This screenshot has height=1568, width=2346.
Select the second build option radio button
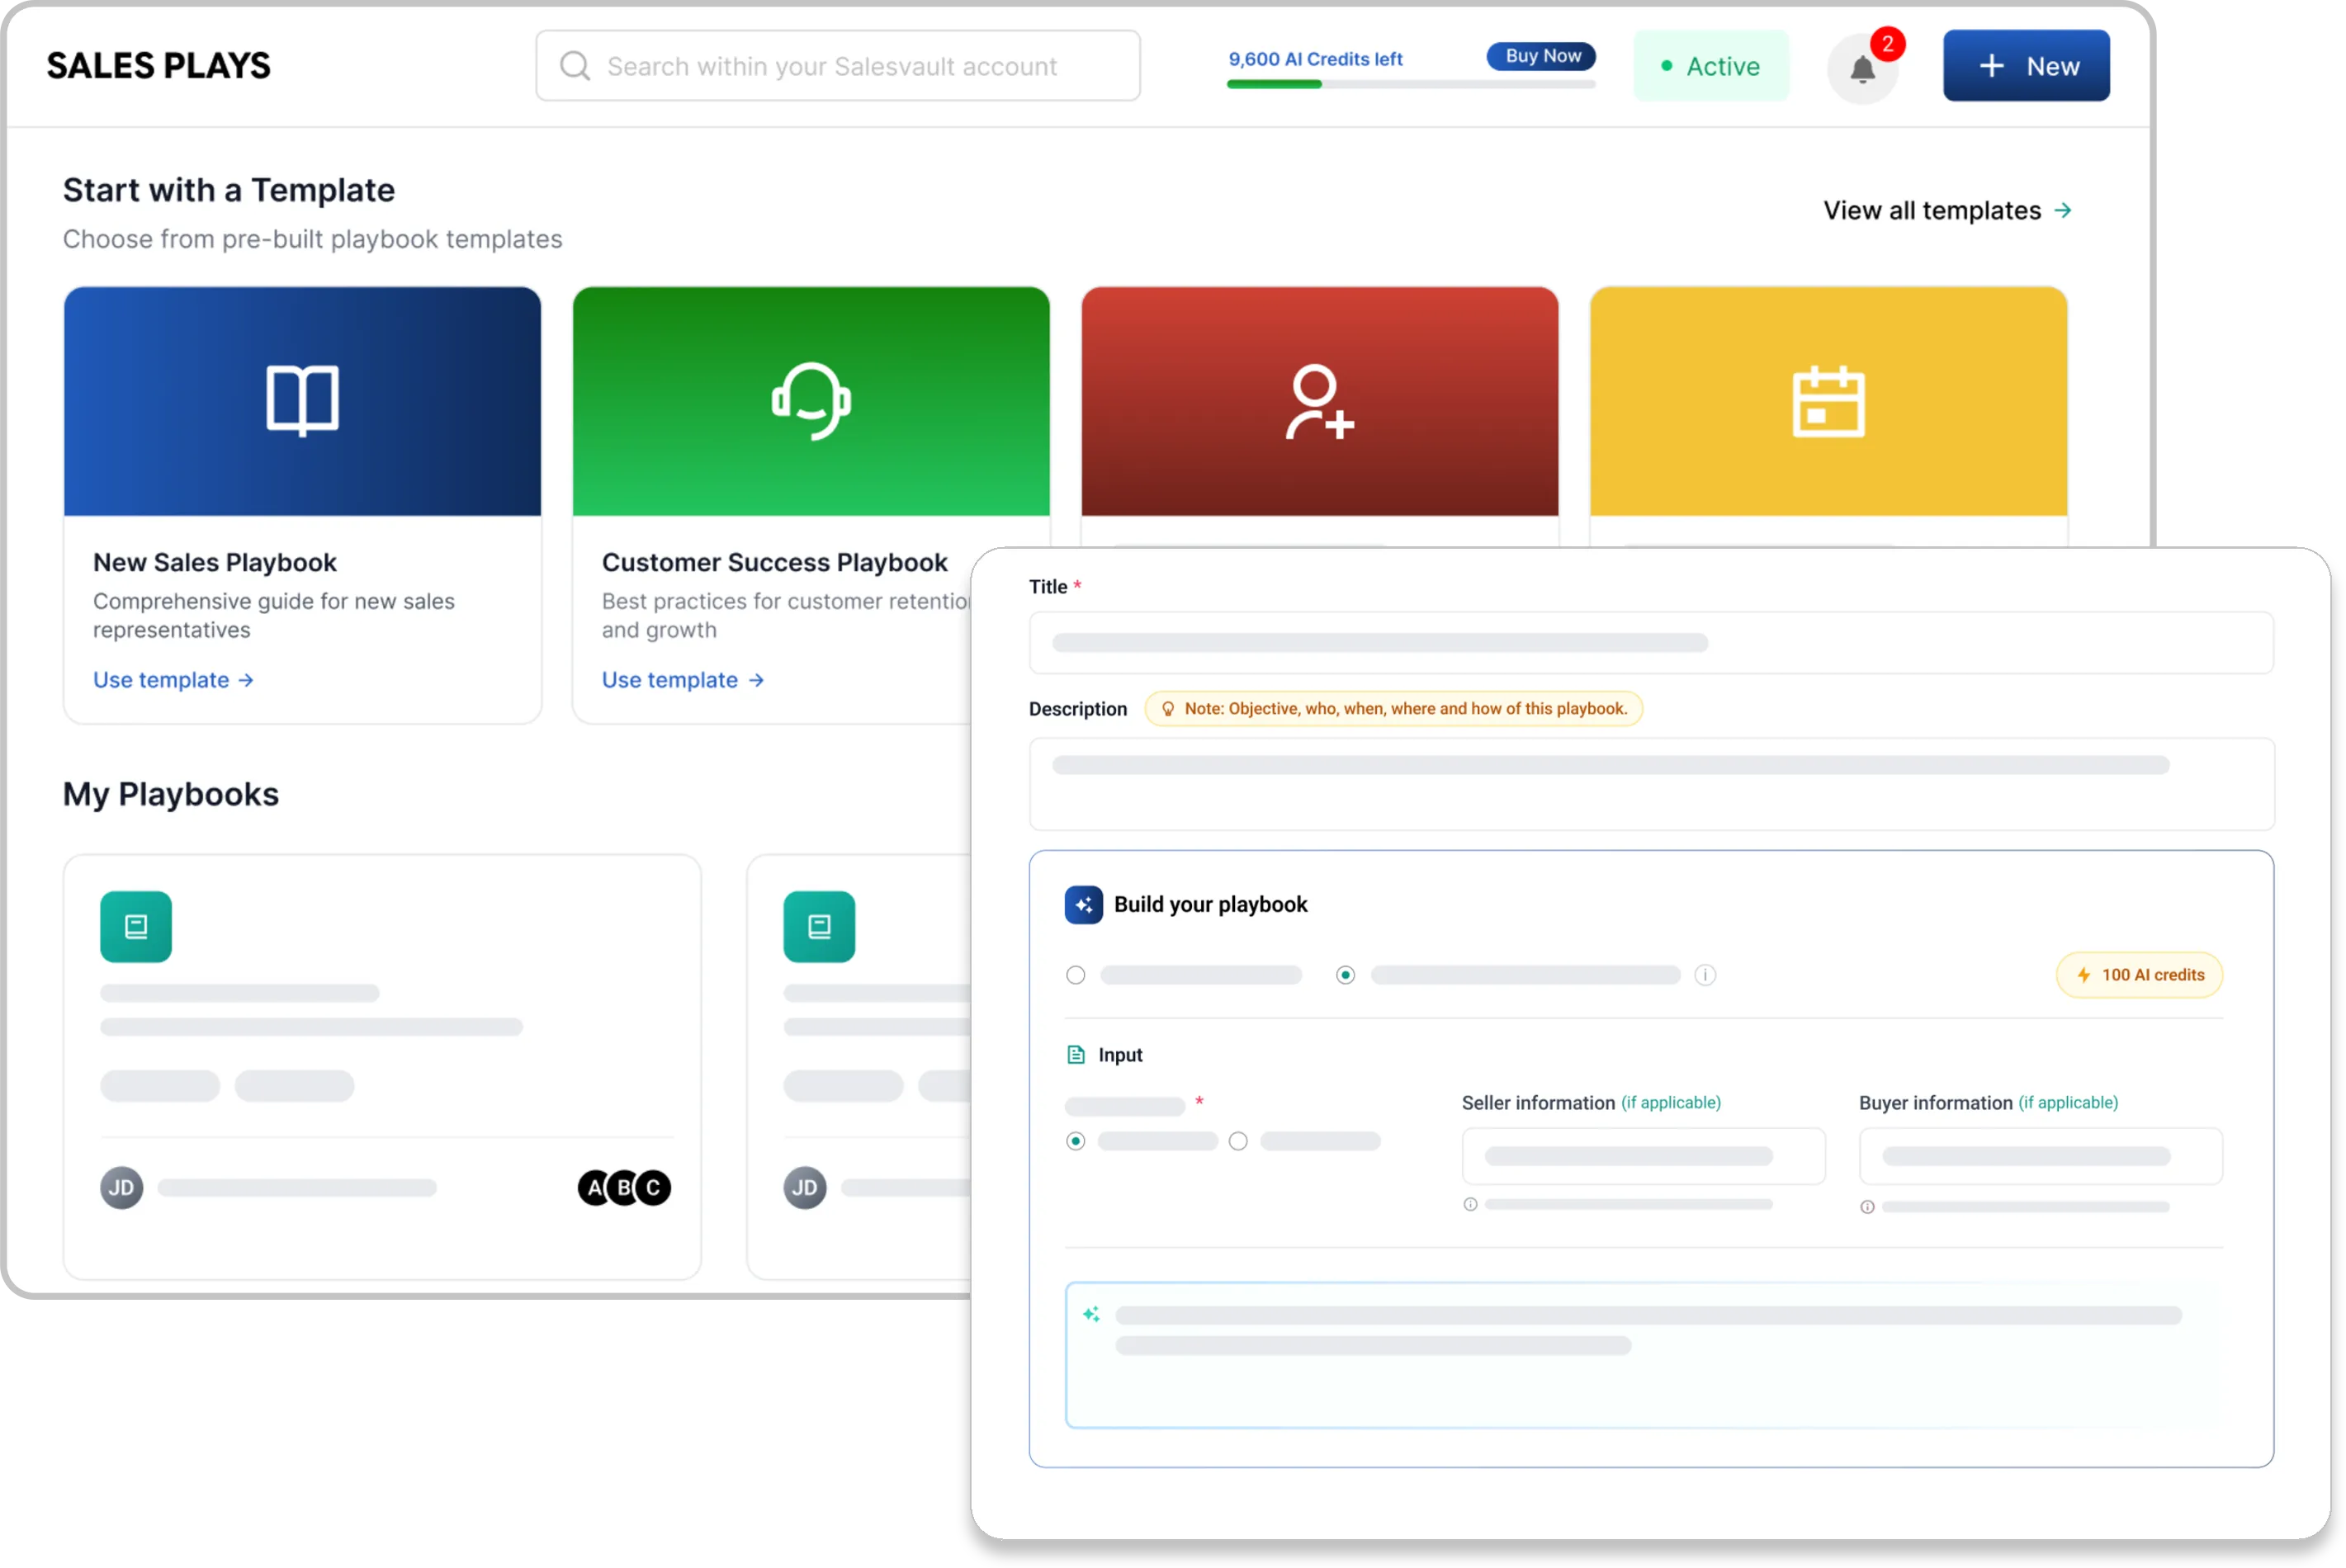tap(1345, 975)
